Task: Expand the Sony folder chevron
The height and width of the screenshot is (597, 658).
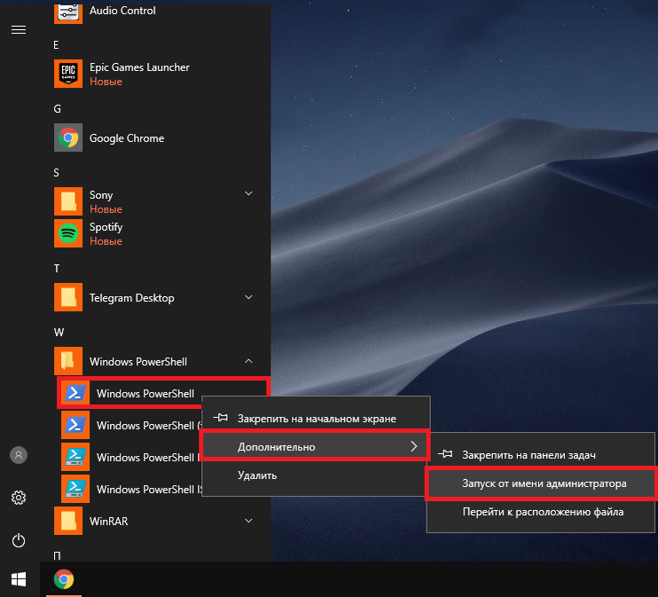Action: pos(248,193)
